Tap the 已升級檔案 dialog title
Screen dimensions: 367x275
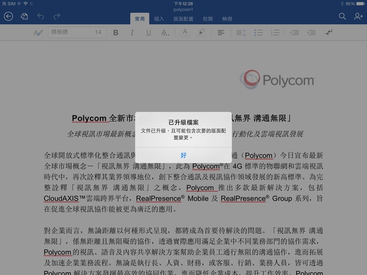[183, 122]
